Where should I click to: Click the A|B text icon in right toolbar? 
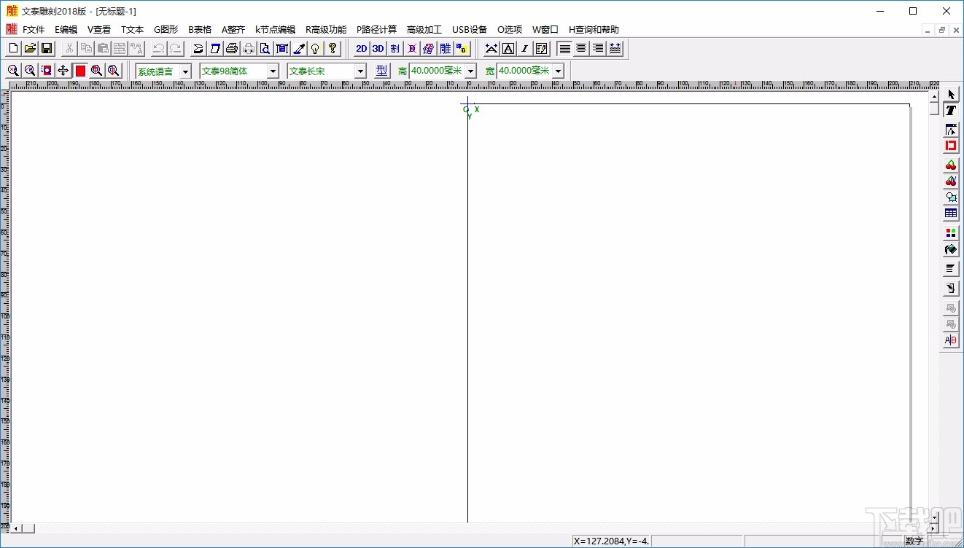pyautogui.click(x=951, y=340)
